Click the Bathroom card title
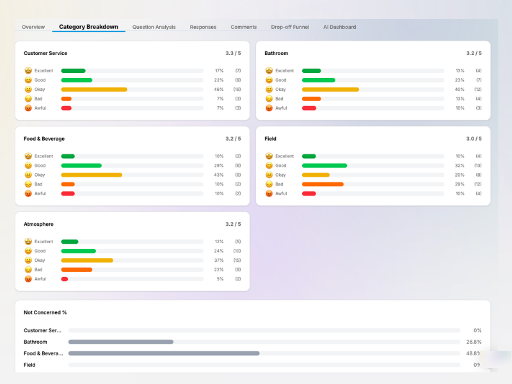 click(276, 53)
